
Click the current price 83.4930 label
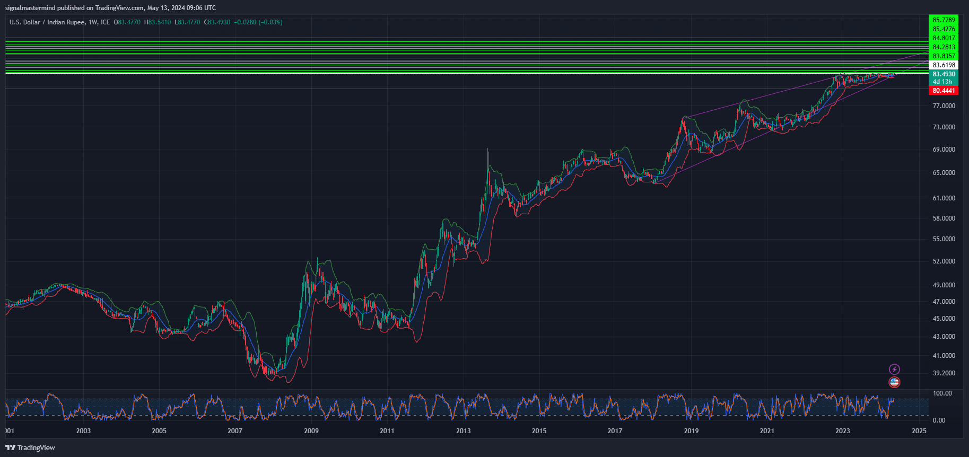[944, 74]
